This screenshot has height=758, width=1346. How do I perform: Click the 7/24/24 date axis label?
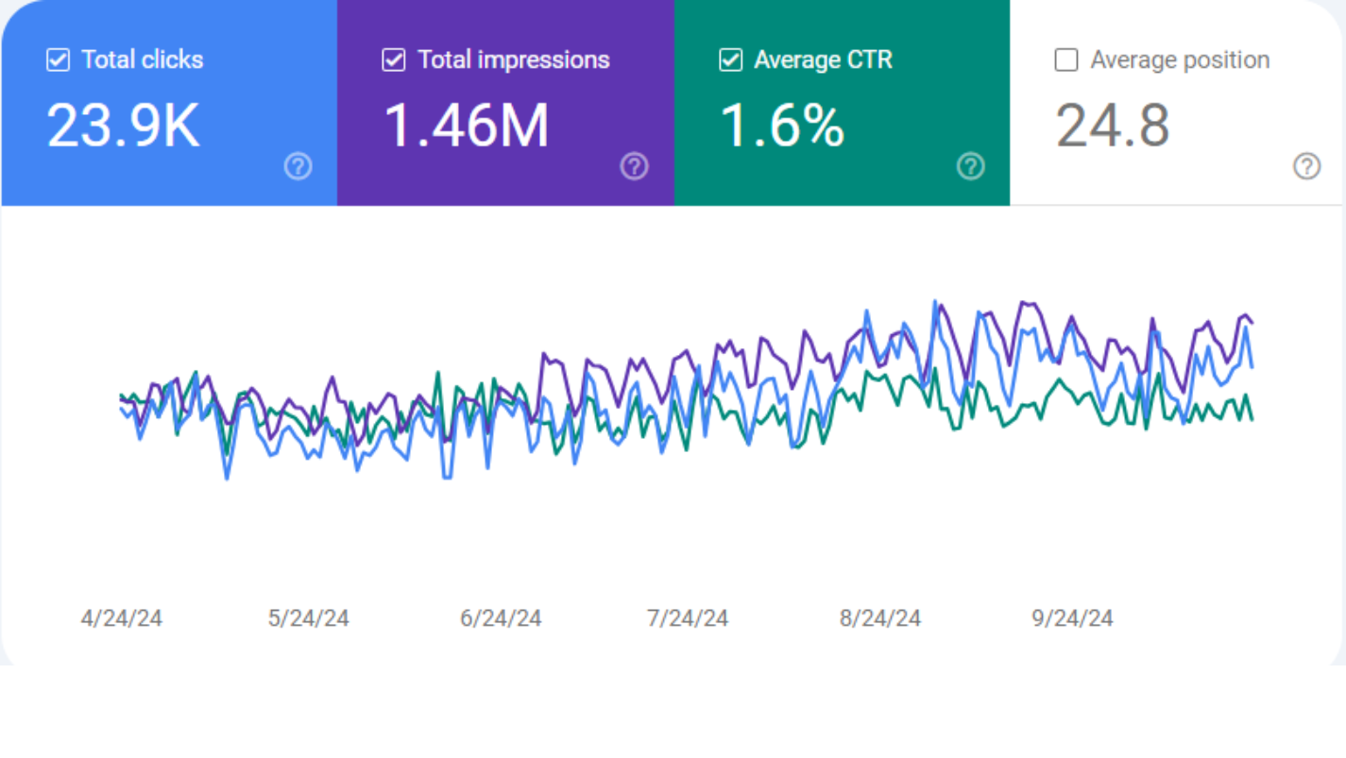[688, 618]
